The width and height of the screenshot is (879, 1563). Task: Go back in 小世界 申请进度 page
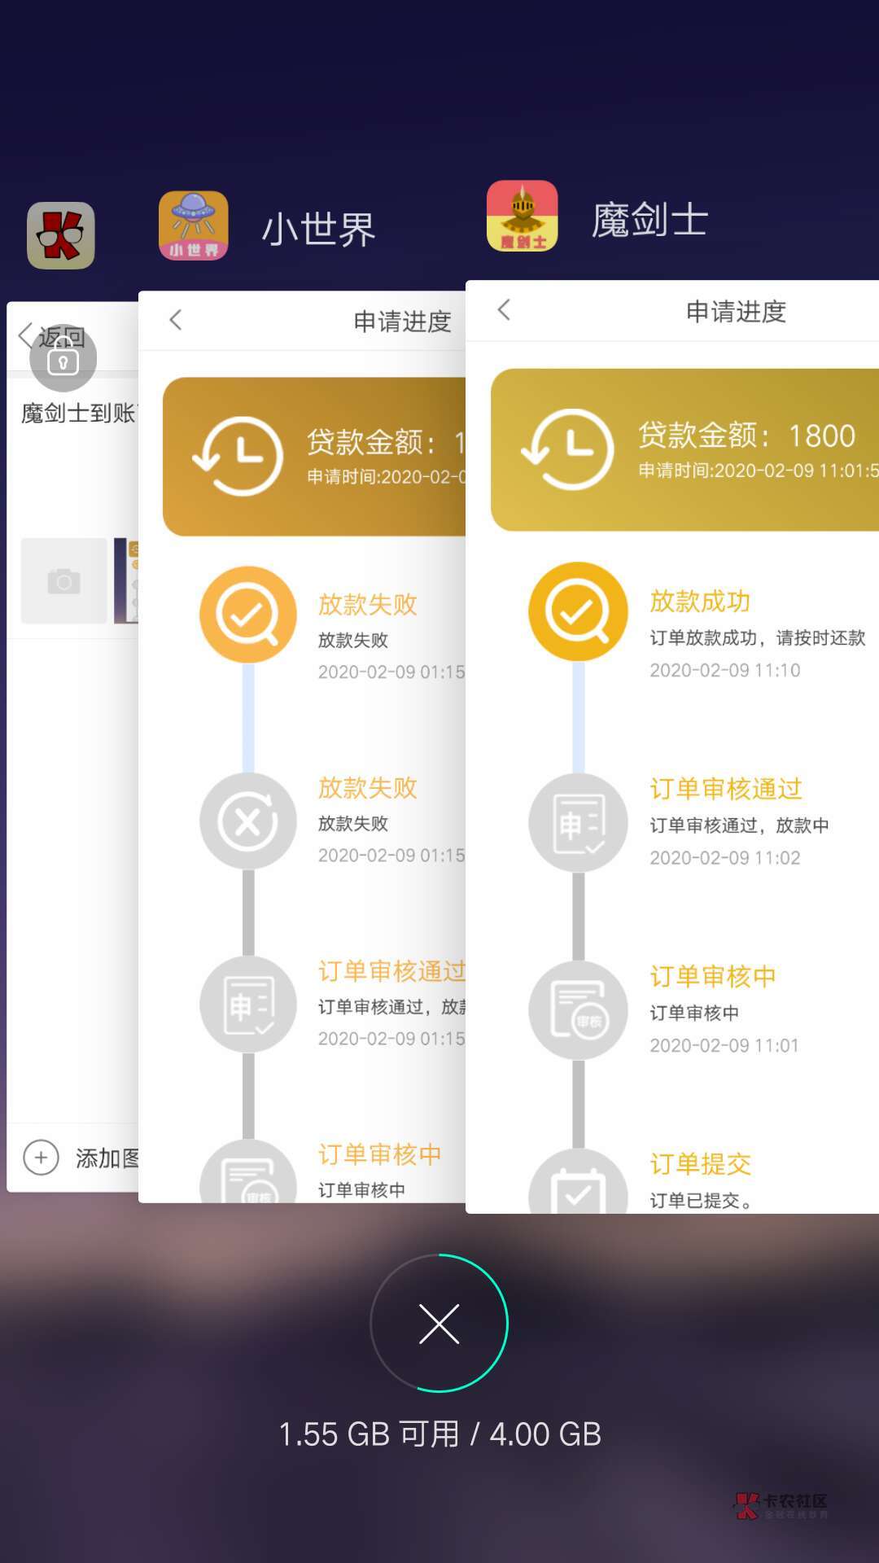(176, 320)
